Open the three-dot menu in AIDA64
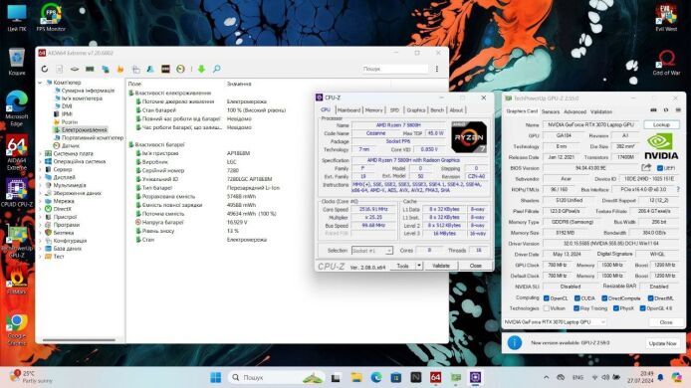691x388 pixels. point(437,70)
